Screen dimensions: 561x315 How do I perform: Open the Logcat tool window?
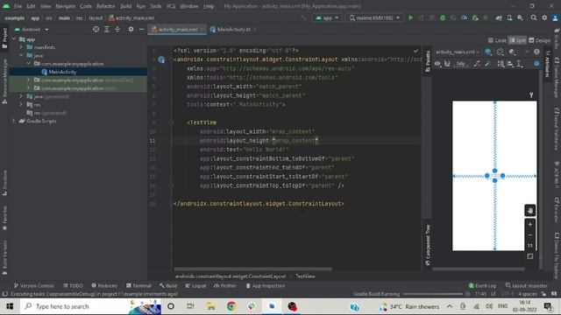(x=195, y=286)
